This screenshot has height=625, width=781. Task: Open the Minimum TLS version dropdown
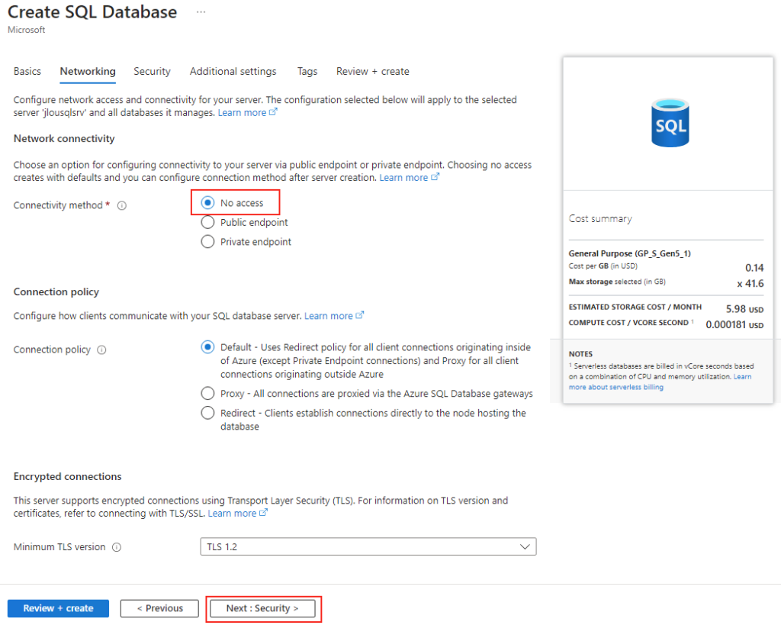(x=368, y=546)
